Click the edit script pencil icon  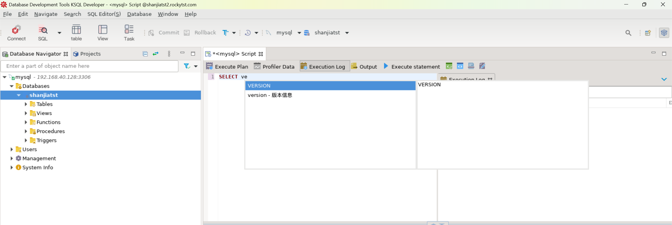[x=482, y=66]
